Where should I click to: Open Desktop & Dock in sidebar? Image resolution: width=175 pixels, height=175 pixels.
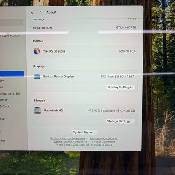pos(5,106)
